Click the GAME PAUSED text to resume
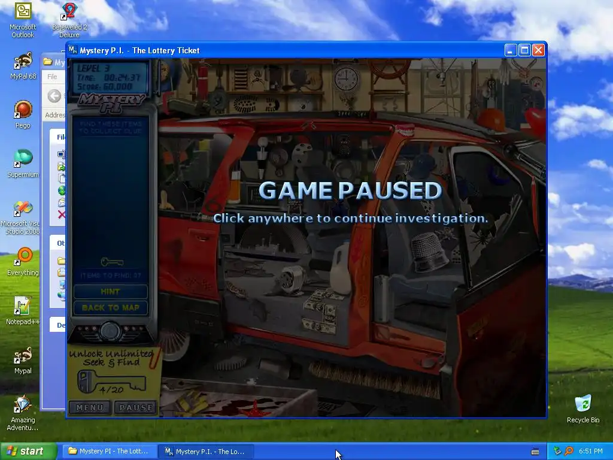Screen dimensions: 613x460 [350, 190]
